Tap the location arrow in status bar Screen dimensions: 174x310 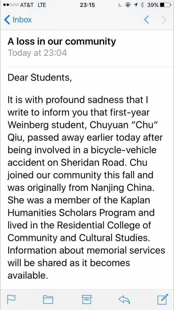(x=135, y=5)
